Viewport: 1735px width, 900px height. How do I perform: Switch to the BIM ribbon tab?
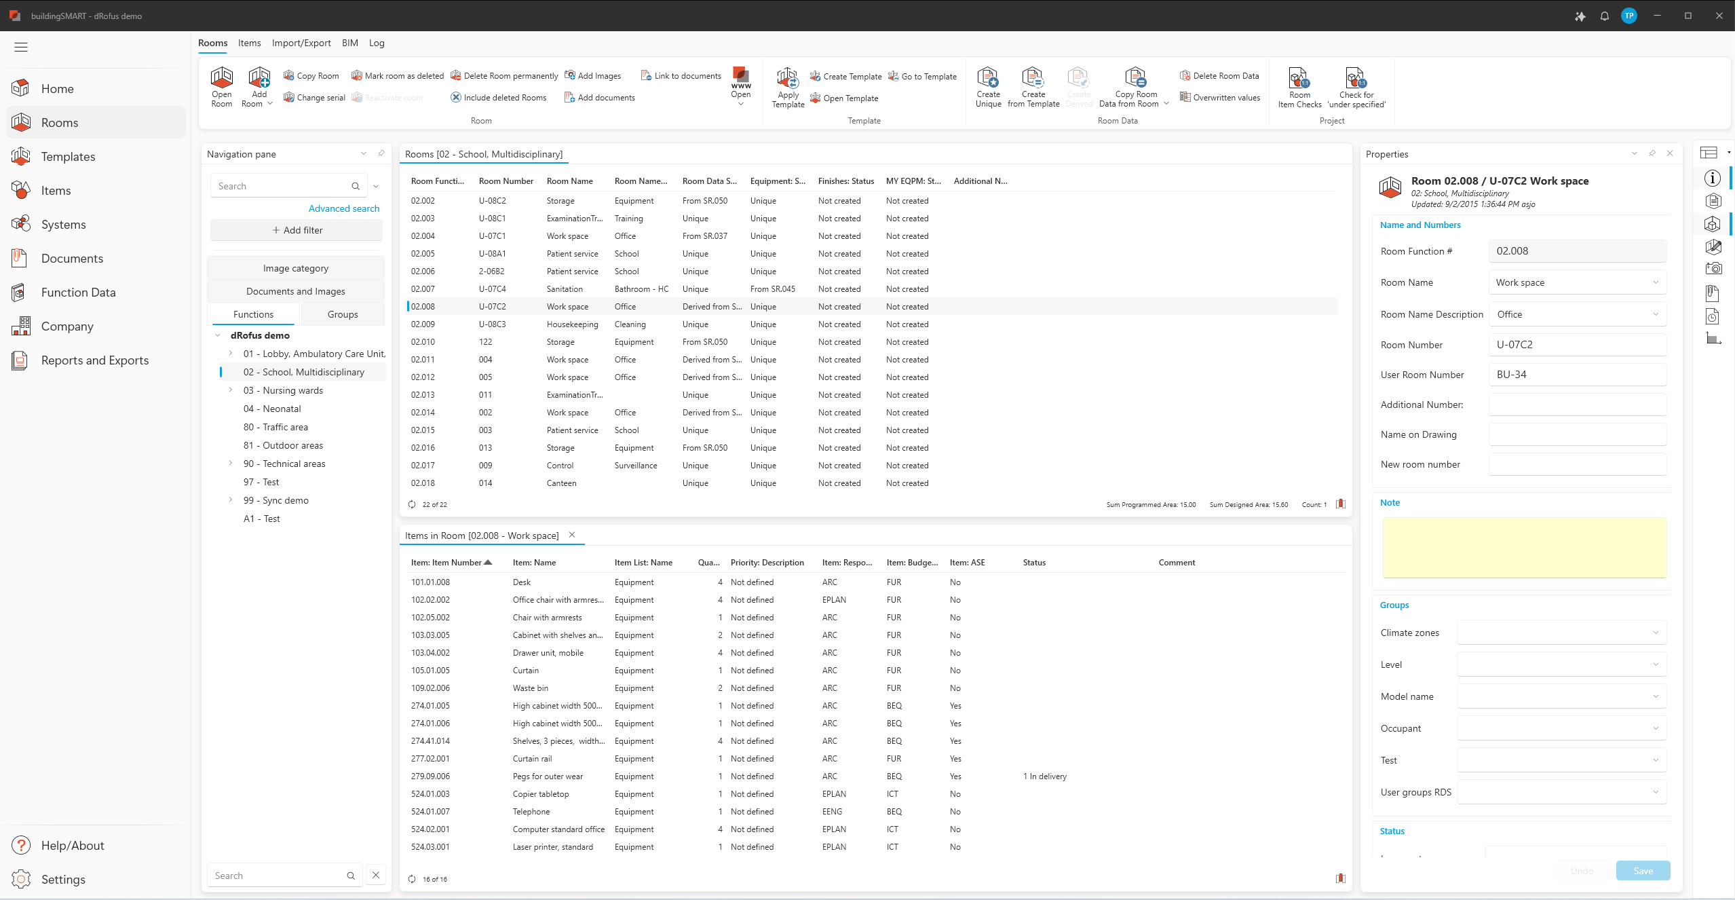coord(350,43)
